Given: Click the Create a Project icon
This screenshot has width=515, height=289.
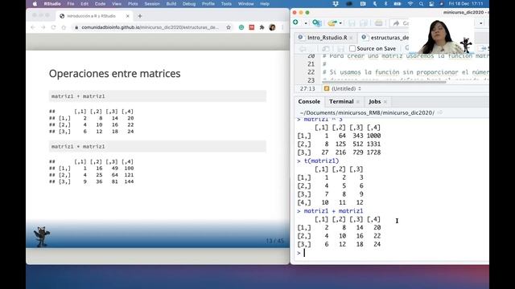Looking at the screenshot, I should pos(316,22).
